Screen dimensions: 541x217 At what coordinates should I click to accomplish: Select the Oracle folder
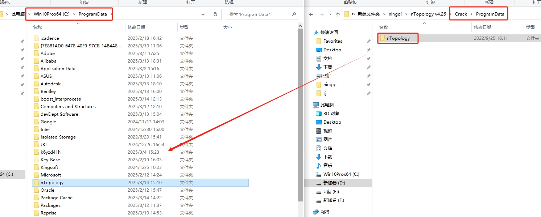coord(47,190)
